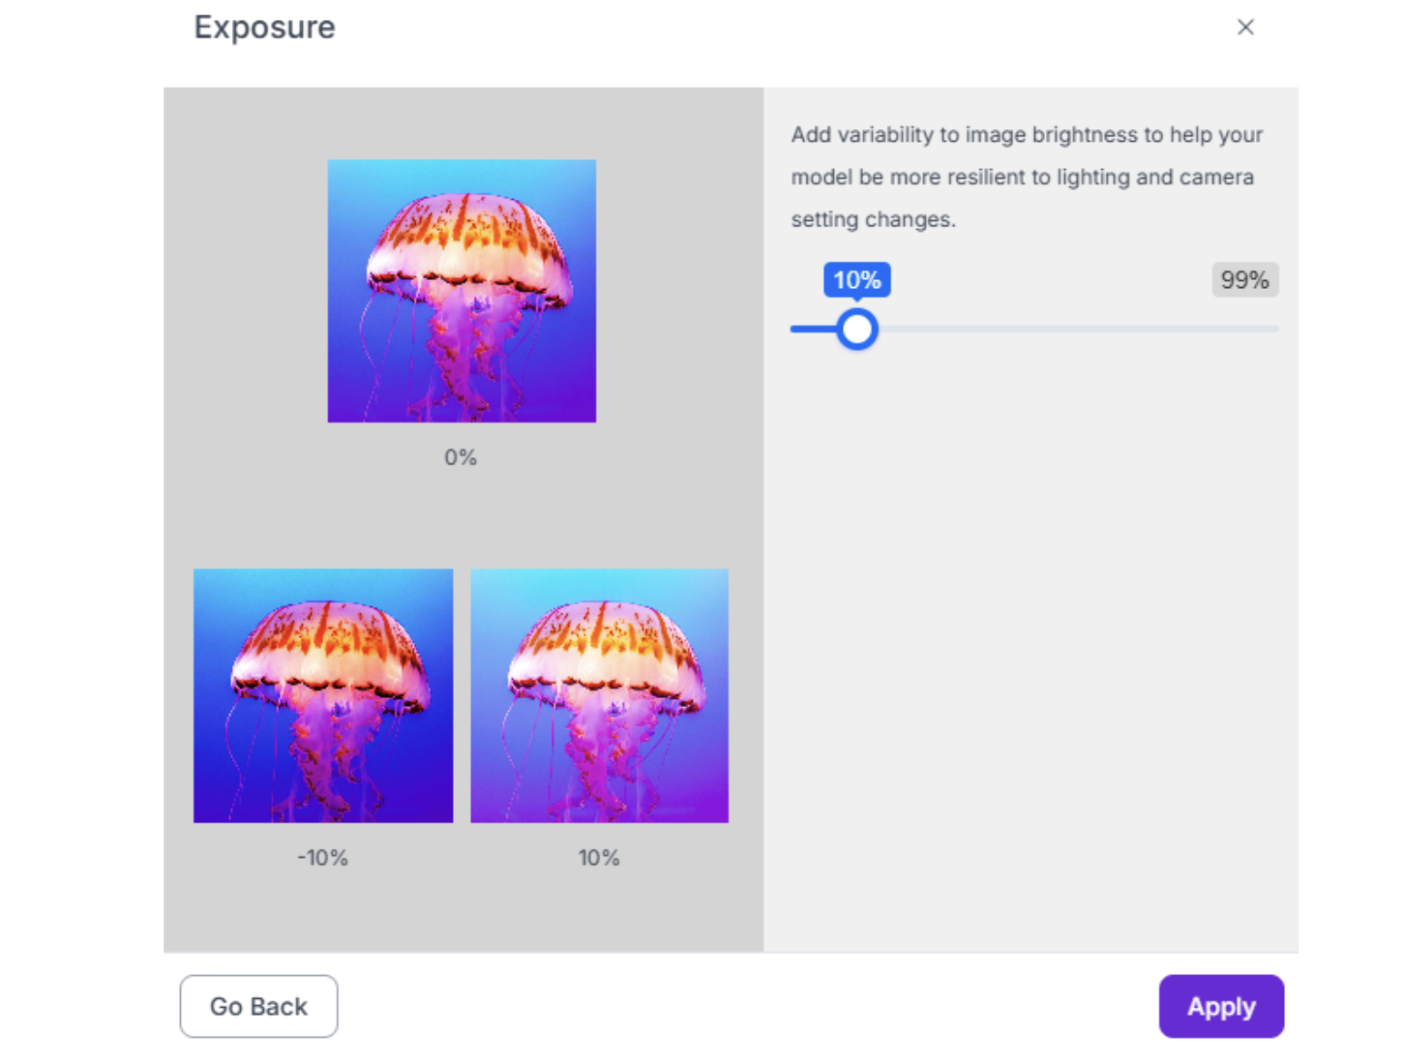The height and width of the screenshot is (1056, 1426).
Task: Click the -10% label under the dark preview
Action: point(323,858)
